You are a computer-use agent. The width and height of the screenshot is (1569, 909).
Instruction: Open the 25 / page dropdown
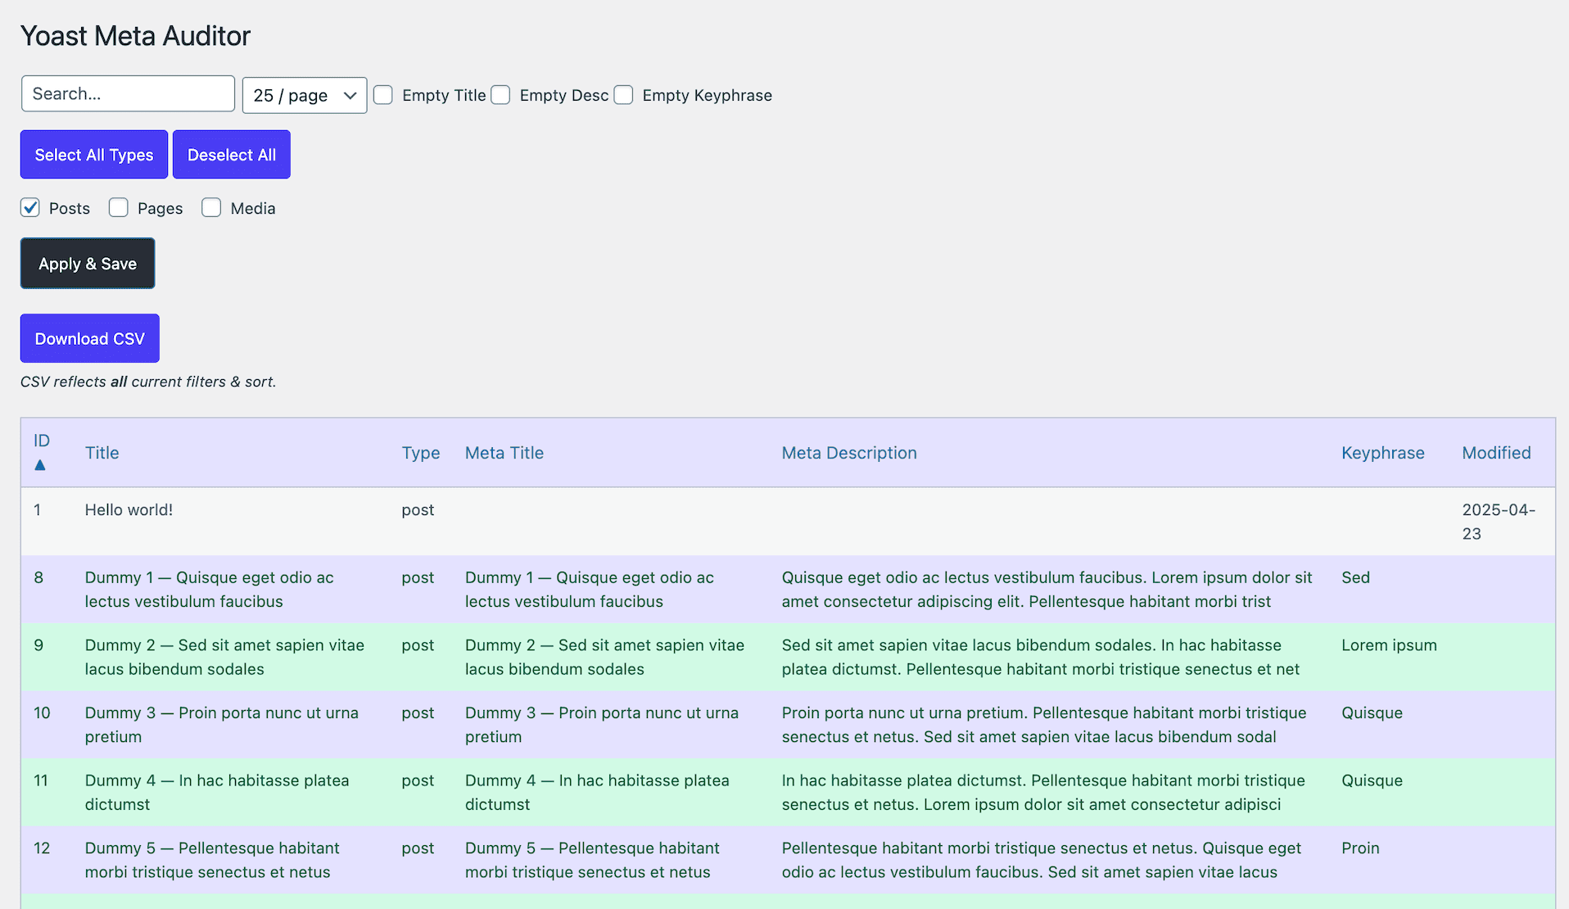[x=305, y=95]
